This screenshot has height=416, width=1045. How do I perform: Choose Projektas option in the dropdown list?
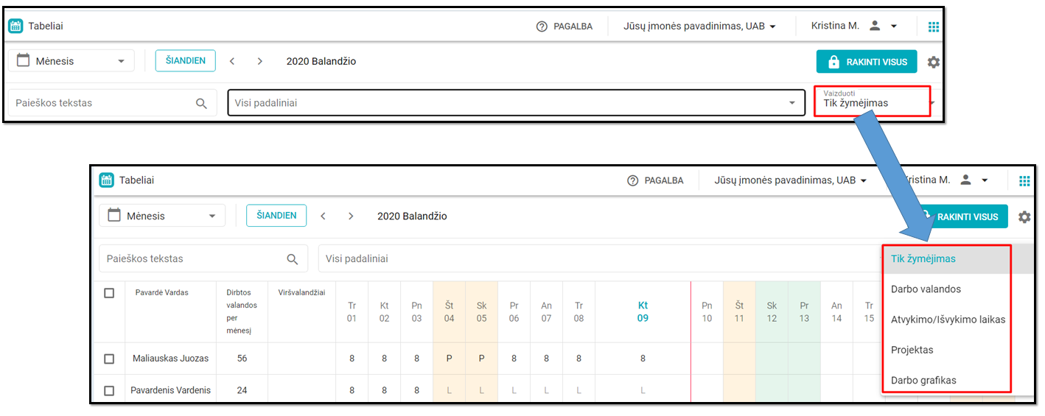point(912,350)
